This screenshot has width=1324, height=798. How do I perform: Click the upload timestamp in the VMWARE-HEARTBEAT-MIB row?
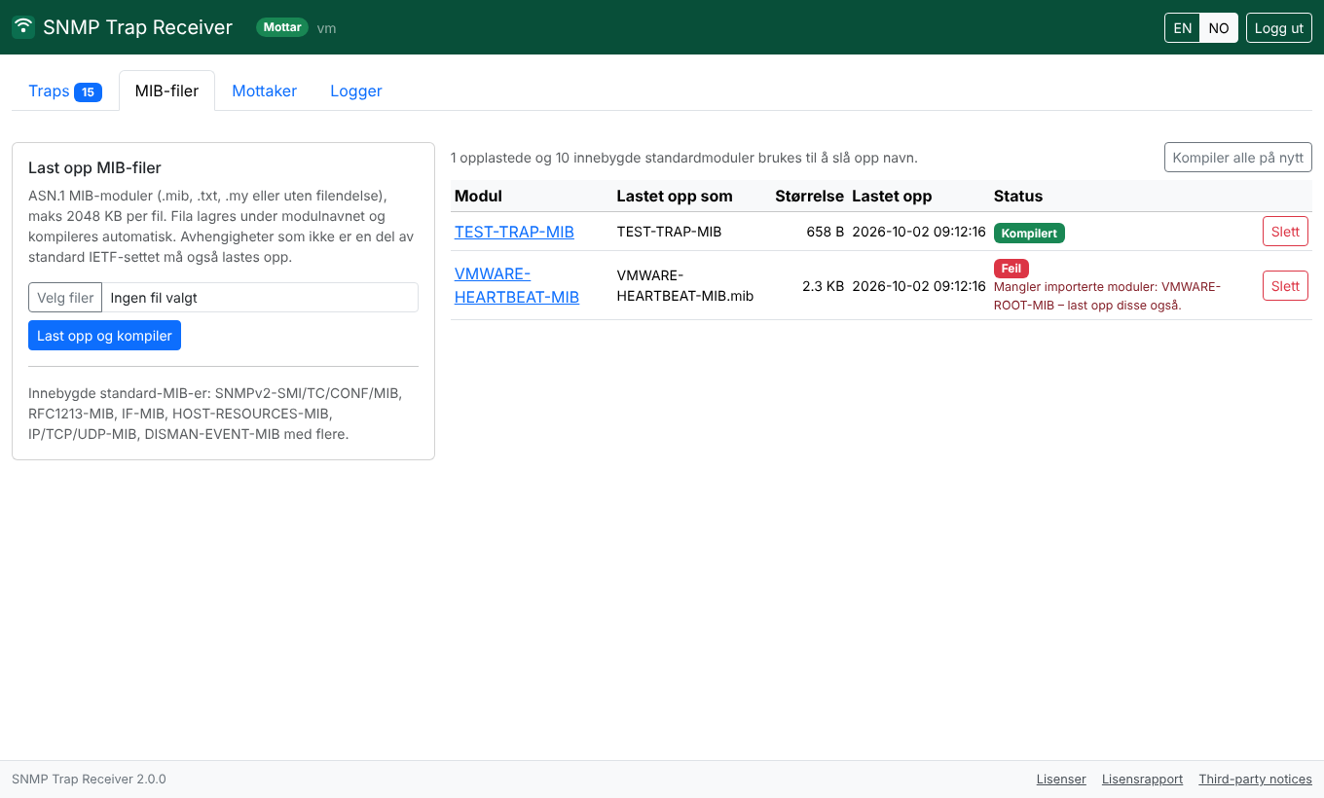click(x=919, y=286)
